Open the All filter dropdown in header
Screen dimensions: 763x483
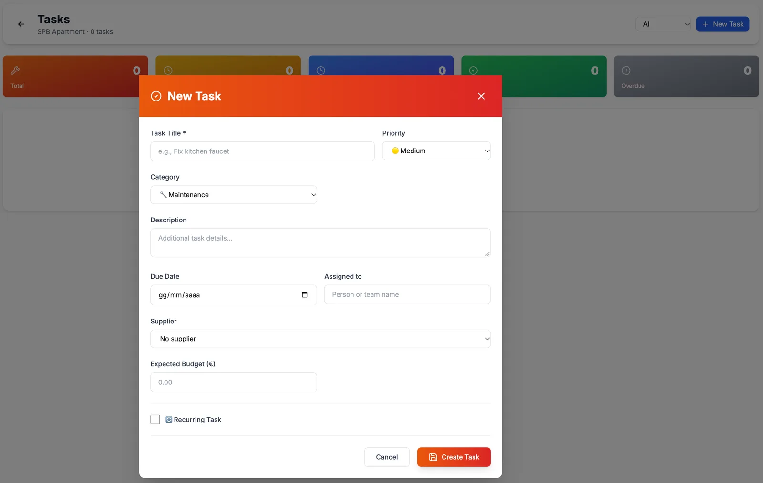[x=663, y=24]
